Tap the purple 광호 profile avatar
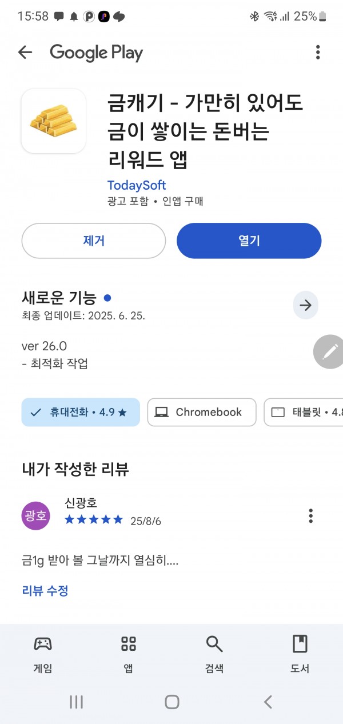 pos(36,516)
